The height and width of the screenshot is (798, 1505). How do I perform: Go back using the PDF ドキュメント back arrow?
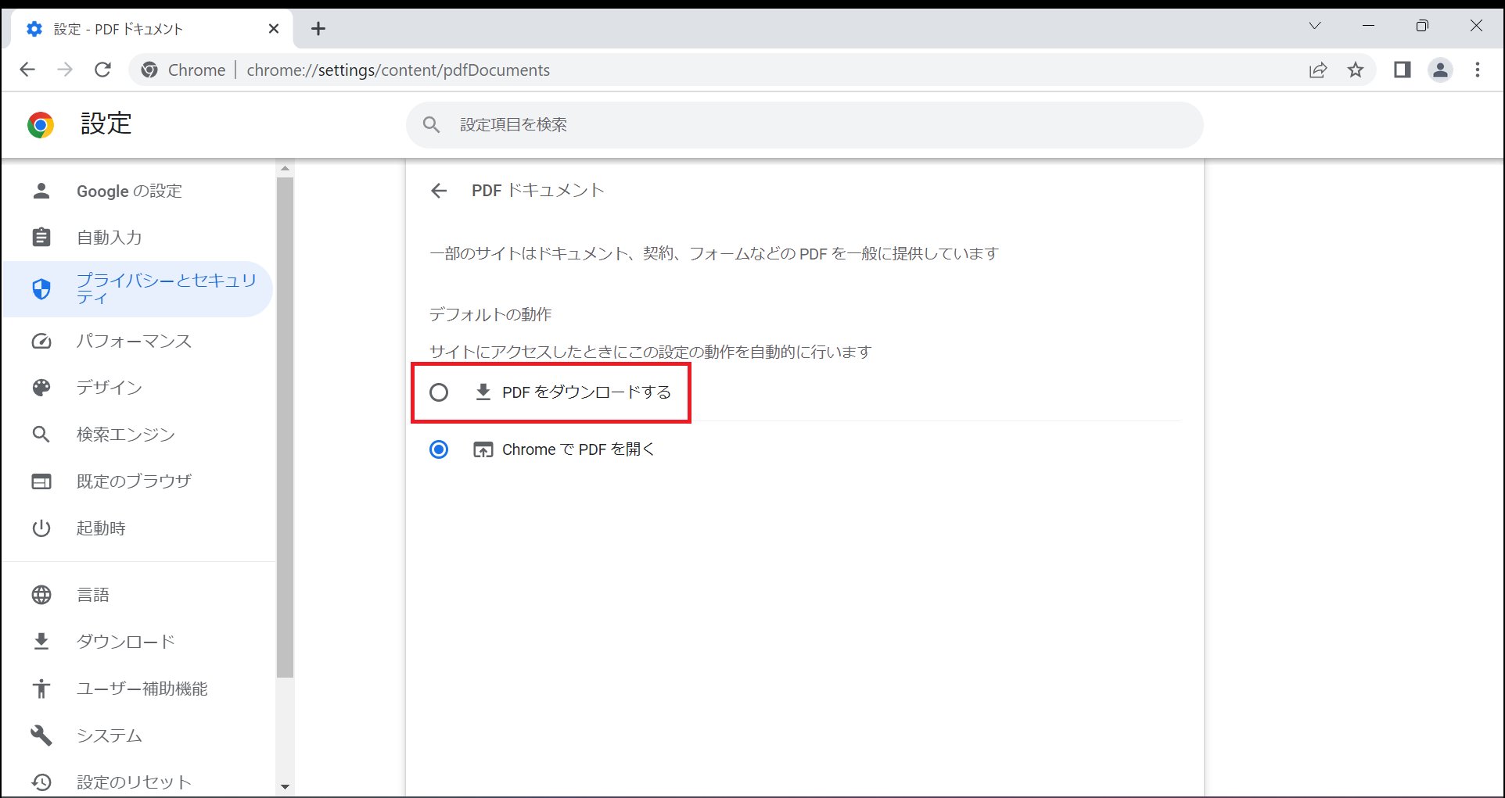tap(439, 190)
